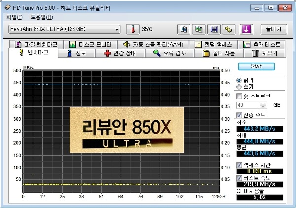Close the HD Tune Pro window
The image size is (296, 208).
[x=285, y=8]
